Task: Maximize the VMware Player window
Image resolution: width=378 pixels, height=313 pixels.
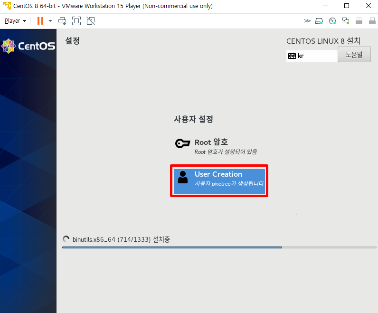Action: (x=347, y=6)
